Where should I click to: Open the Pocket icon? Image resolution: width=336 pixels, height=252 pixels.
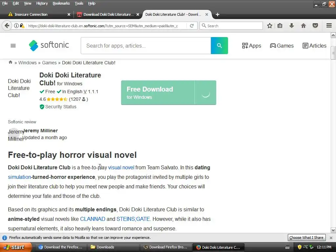click(315, 26)
